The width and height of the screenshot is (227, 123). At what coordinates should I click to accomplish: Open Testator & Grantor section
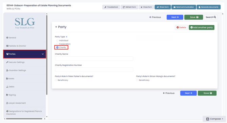pyautogui.click(x=25, y=46)
